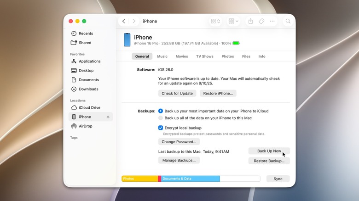Image resolution: width=359 pixels, height=201 pixels.
Task: Eject the iPhone using the eject icon
Action: (108, 117)
